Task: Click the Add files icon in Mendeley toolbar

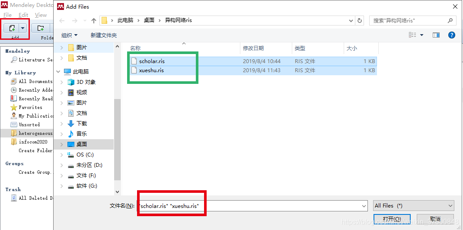Action: 12,29
